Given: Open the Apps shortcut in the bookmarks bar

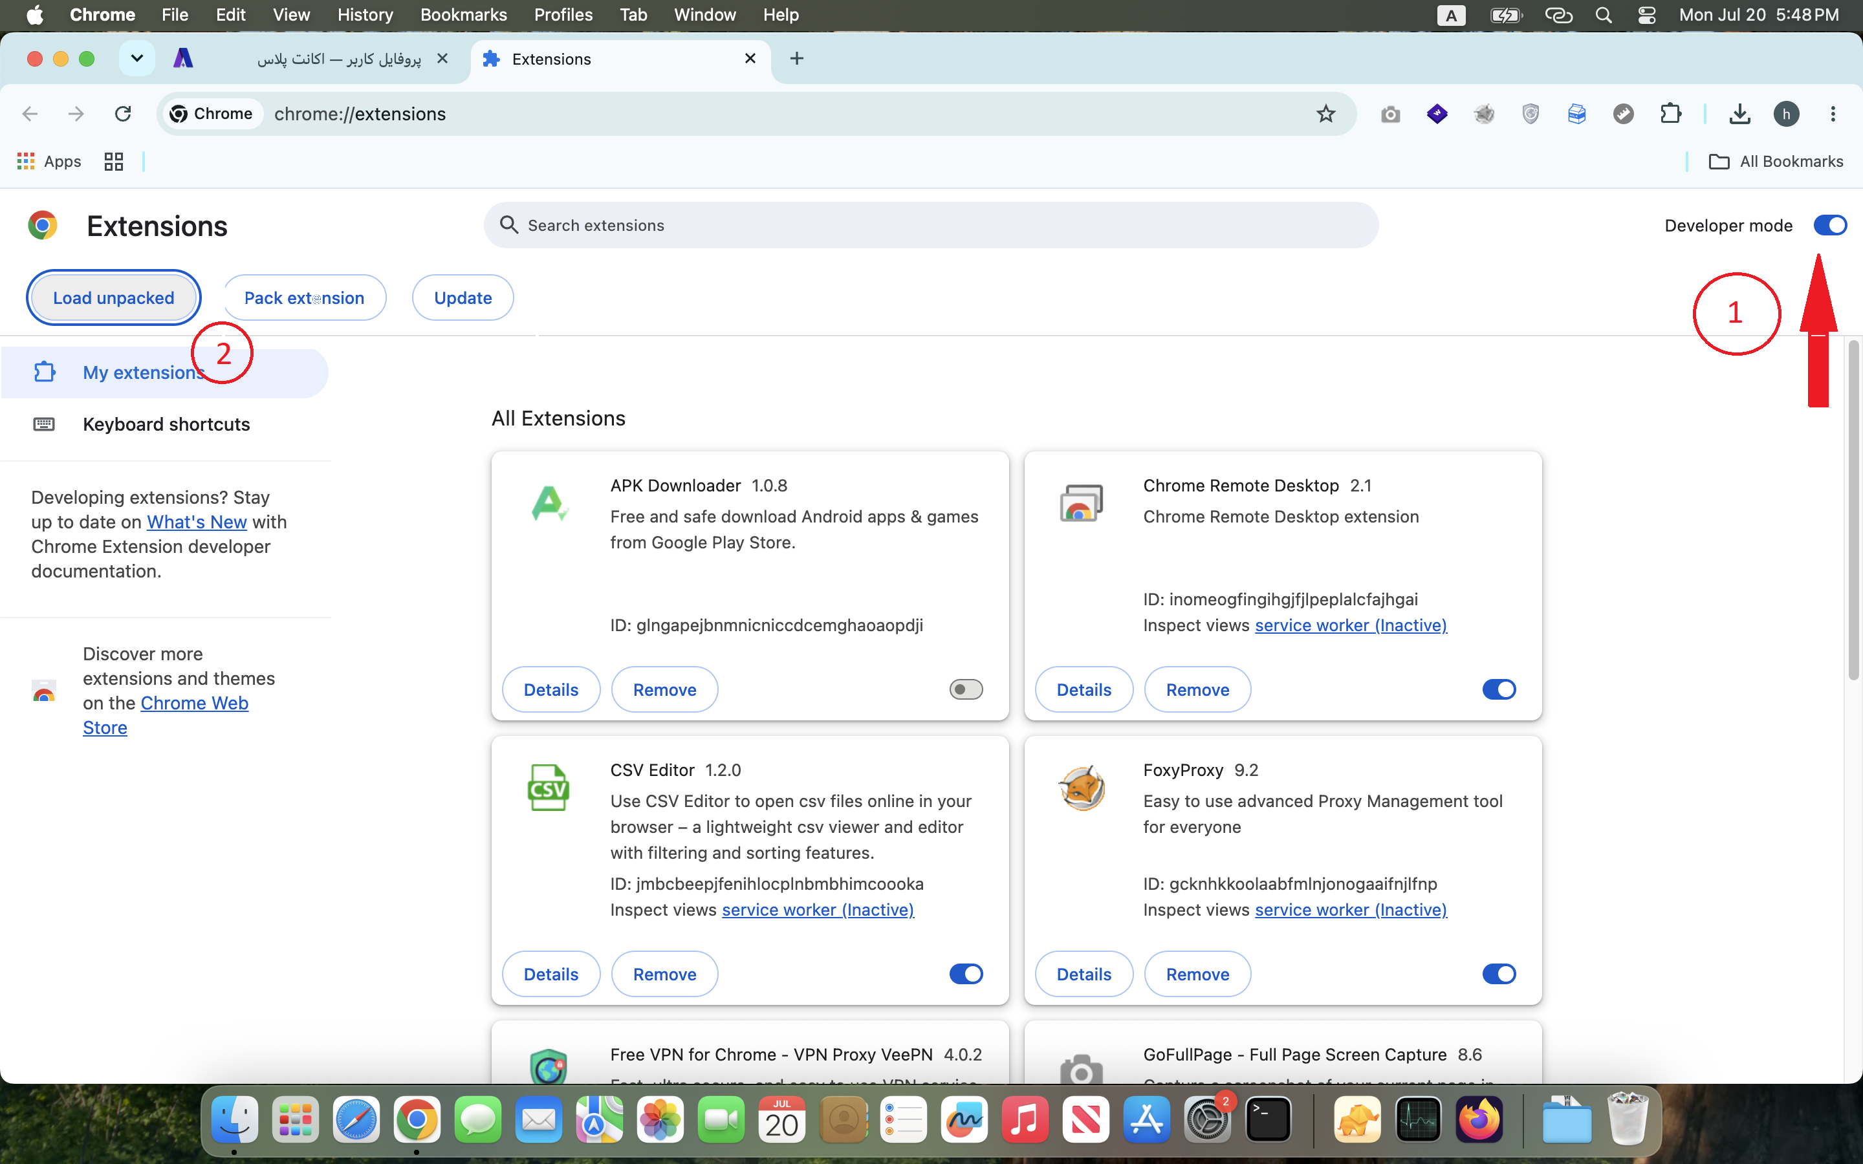Looking at the screenshot, I should (49, 162).
